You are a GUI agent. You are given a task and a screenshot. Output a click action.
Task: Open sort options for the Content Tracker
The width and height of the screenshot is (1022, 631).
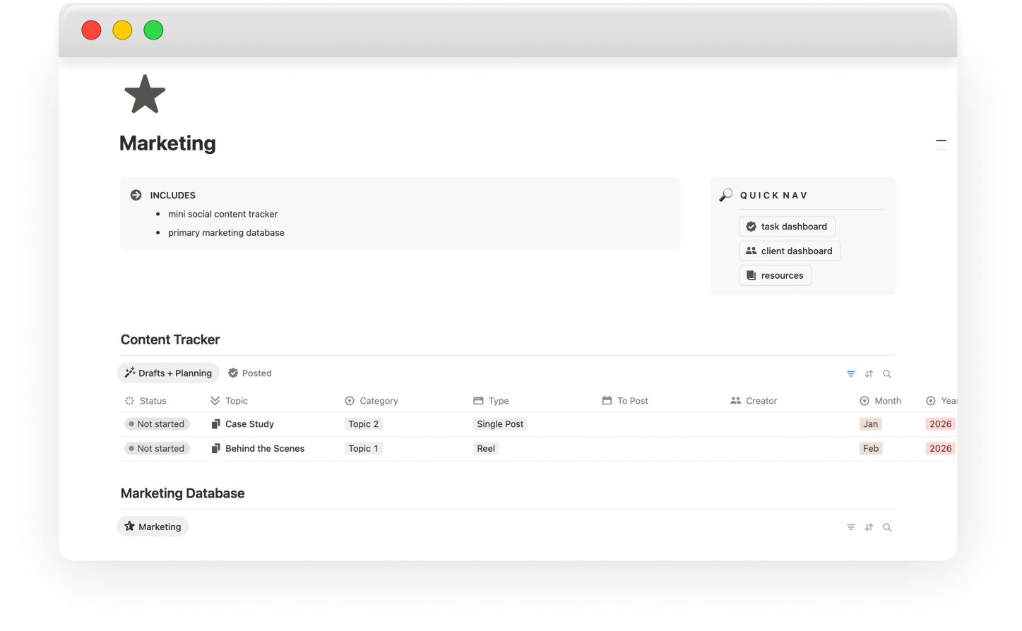tap(869, 373)
